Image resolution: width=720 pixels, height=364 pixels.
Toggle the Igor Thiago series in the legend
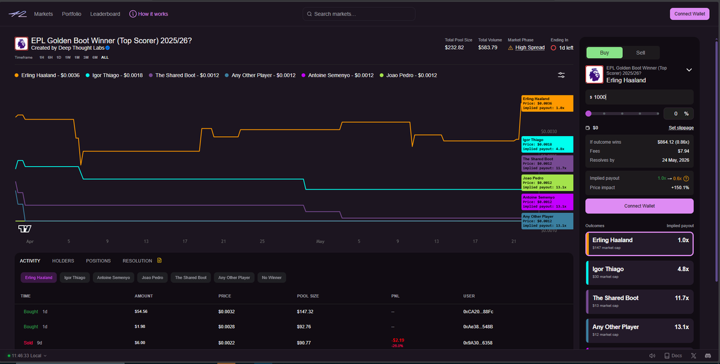click(x=115, y=76)
